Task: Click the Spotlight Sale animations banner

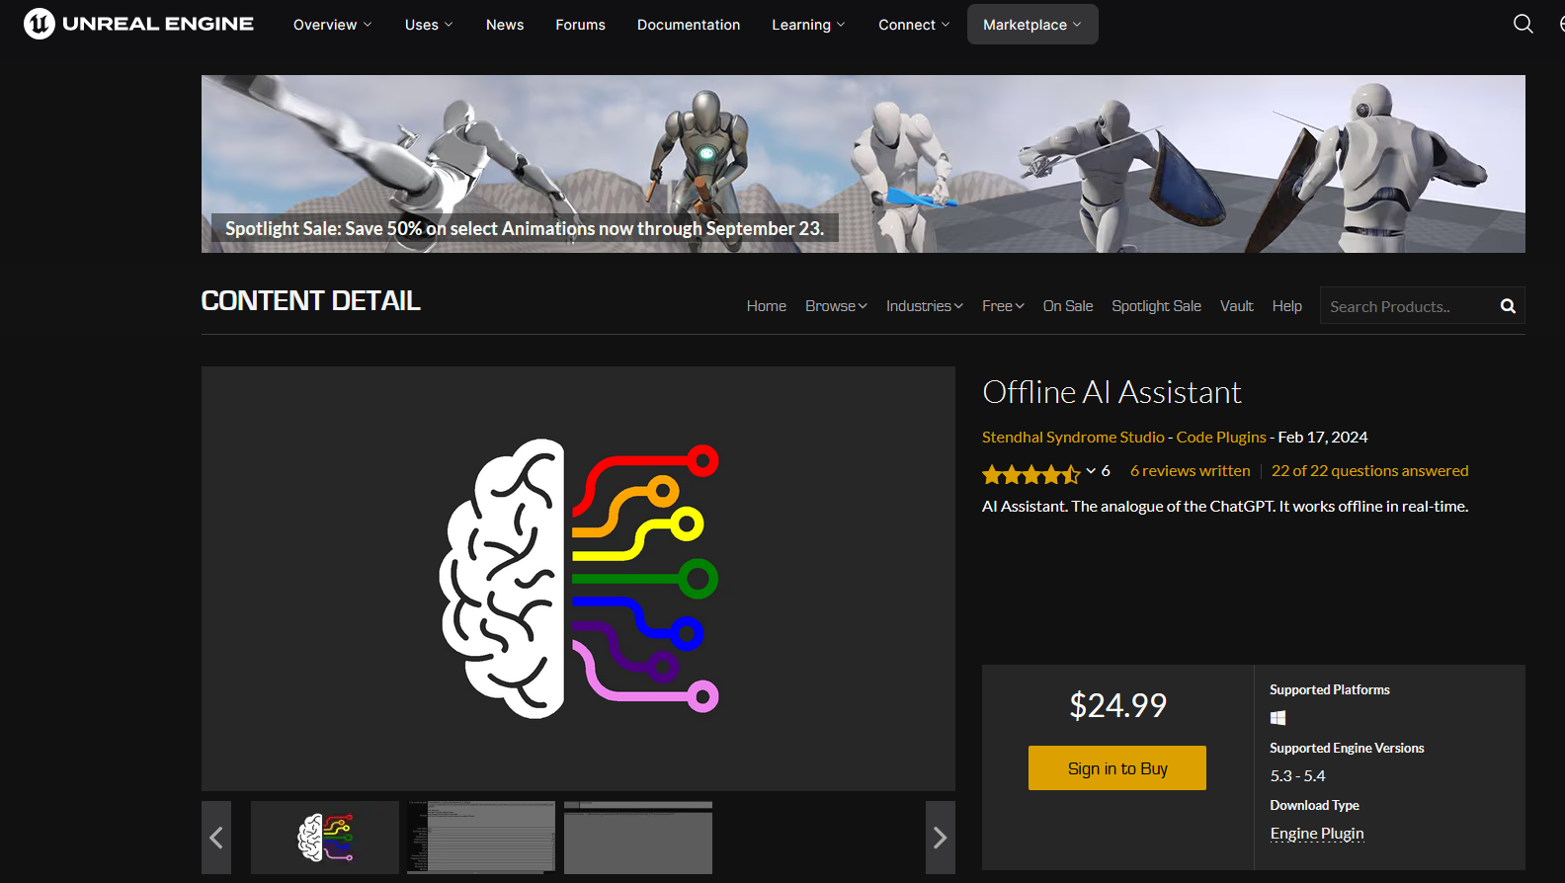Action: tap(864, 164)
